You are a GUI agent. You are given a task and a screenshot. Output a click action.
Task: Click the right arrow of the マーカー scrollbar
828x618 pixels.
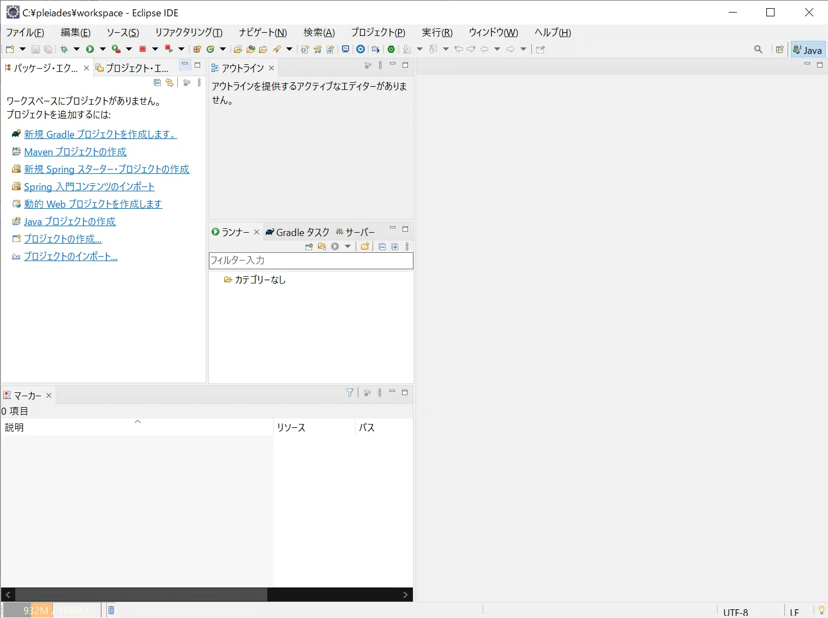point(405,595)
